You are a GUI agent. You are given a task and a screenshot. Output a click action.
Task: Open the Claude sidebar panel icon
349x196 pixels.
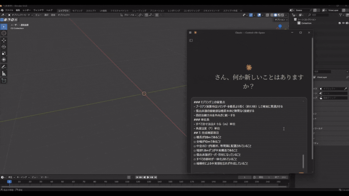(x=191, y=40)
